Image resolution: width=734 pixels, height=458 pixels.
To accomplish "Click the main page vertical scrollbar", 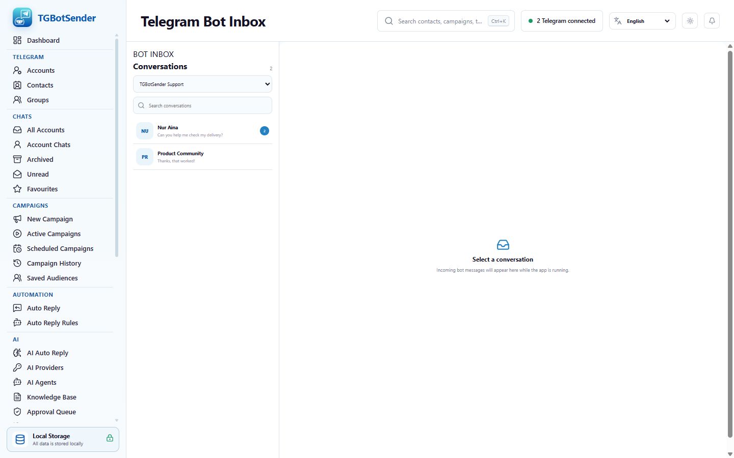I will [x=730, y=243].
